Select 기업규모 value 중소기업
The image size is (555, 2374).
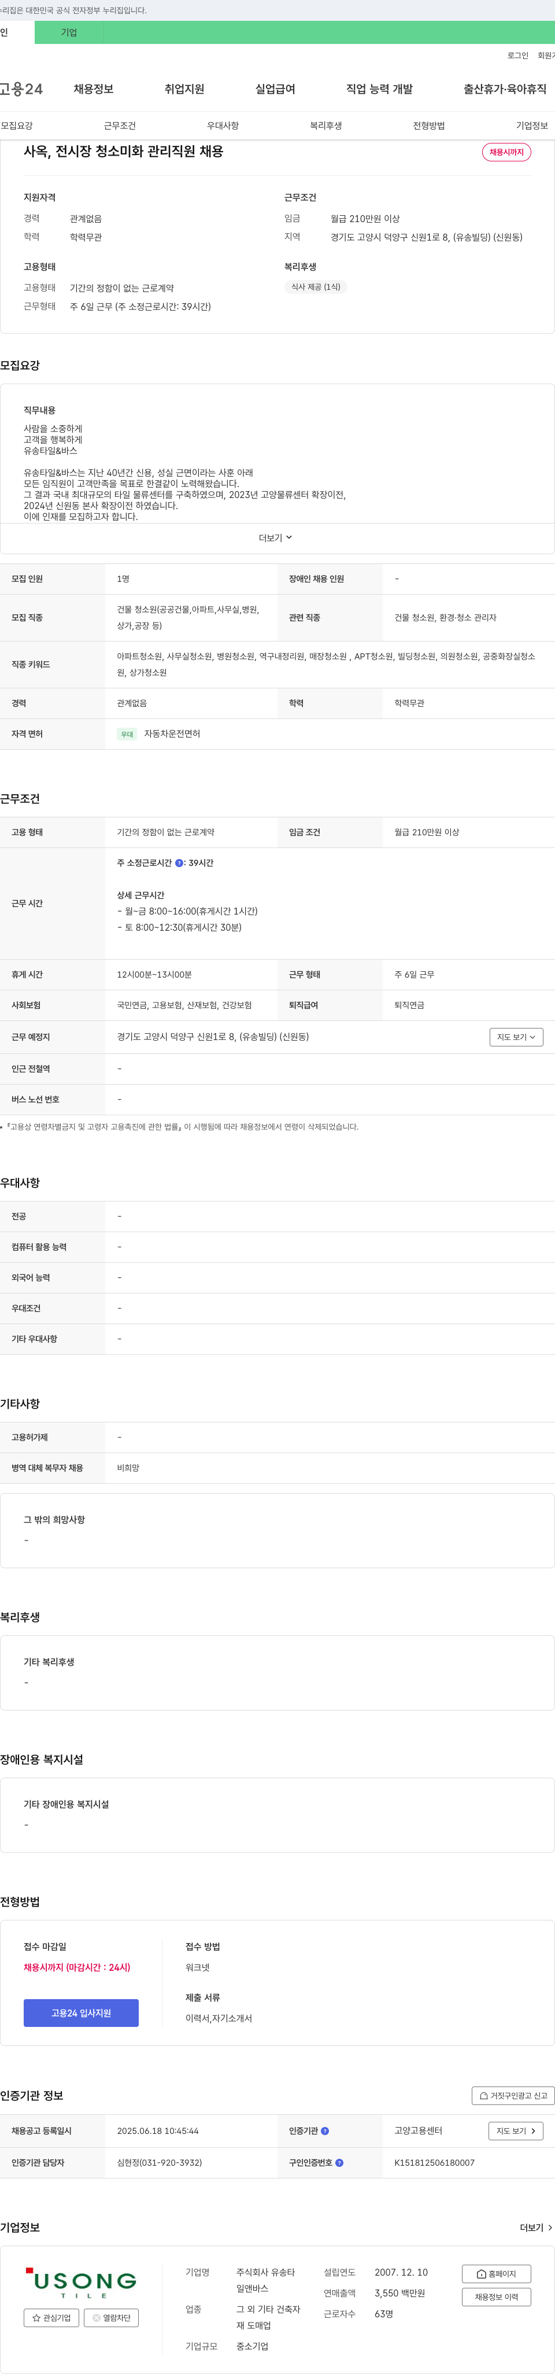click(252, 2346)
